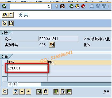Click the magnifier search icon in the bottom toolbar

coord(16,92)
